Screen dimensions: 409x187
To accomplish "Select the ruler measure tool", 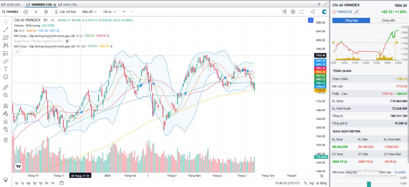I will [5, 87].
